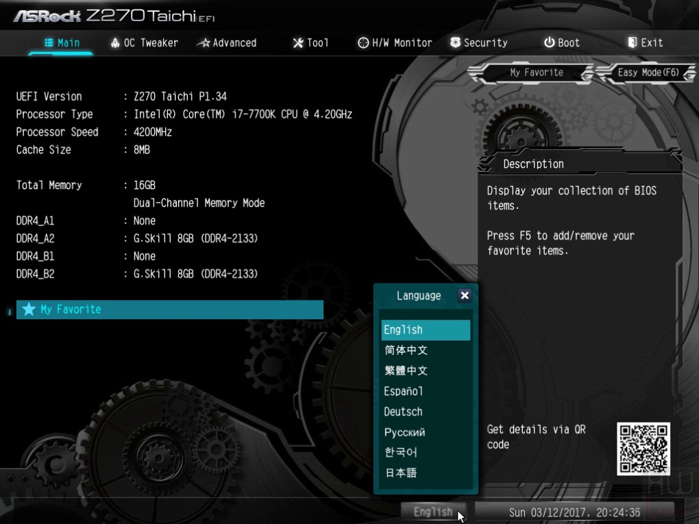Viewport: 699px width, 524px height.
Task: Open the Boot tab
Action: [562, 42]
